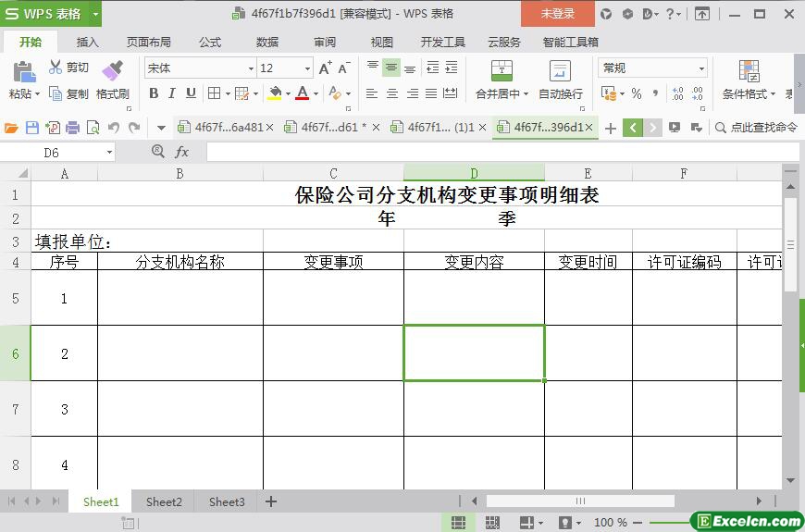Click the add new sheet plus button
Screen dimensions: 805x532
click(271, 501)
